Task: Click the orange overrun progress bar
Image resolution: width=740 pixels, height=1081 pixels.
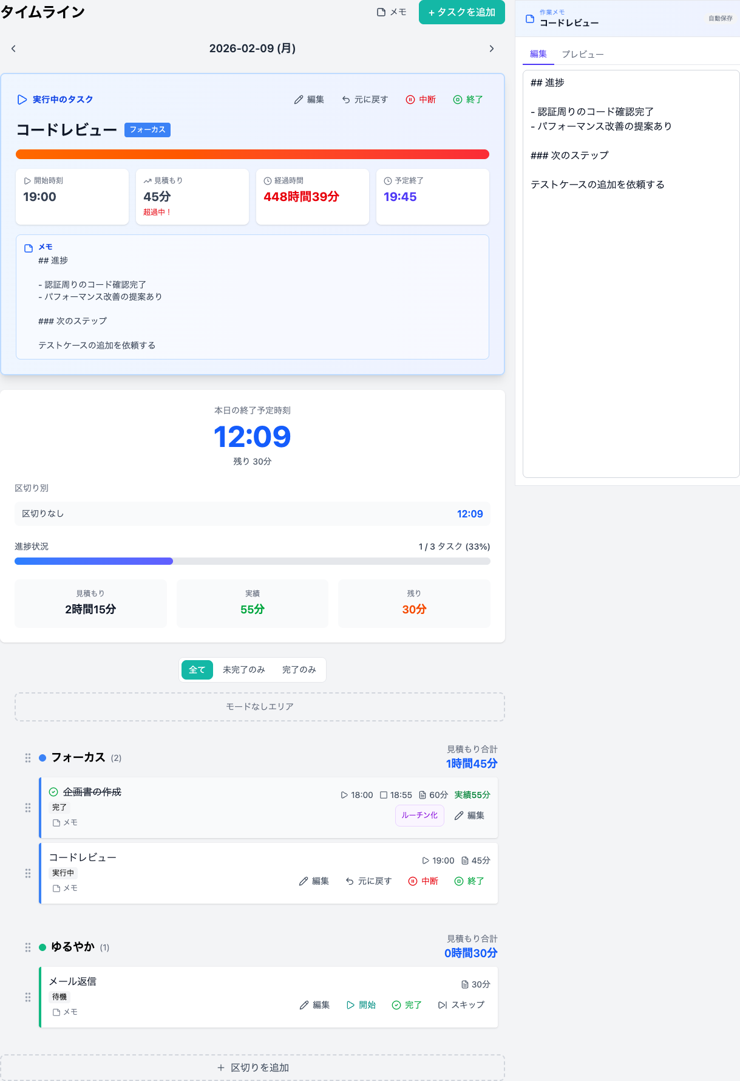Action: click(253, 154)
